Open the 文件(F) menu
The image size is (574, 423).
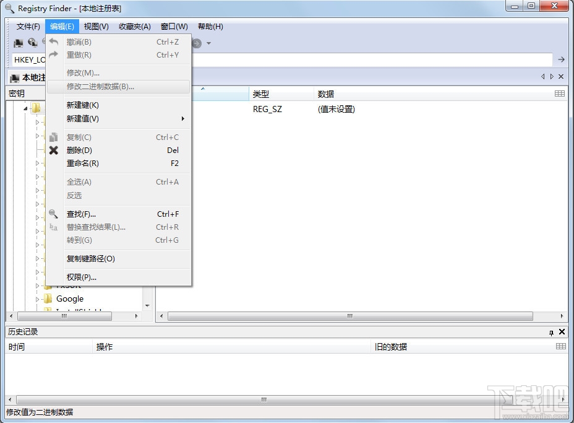pyautogui.click(x=27, y=26)
